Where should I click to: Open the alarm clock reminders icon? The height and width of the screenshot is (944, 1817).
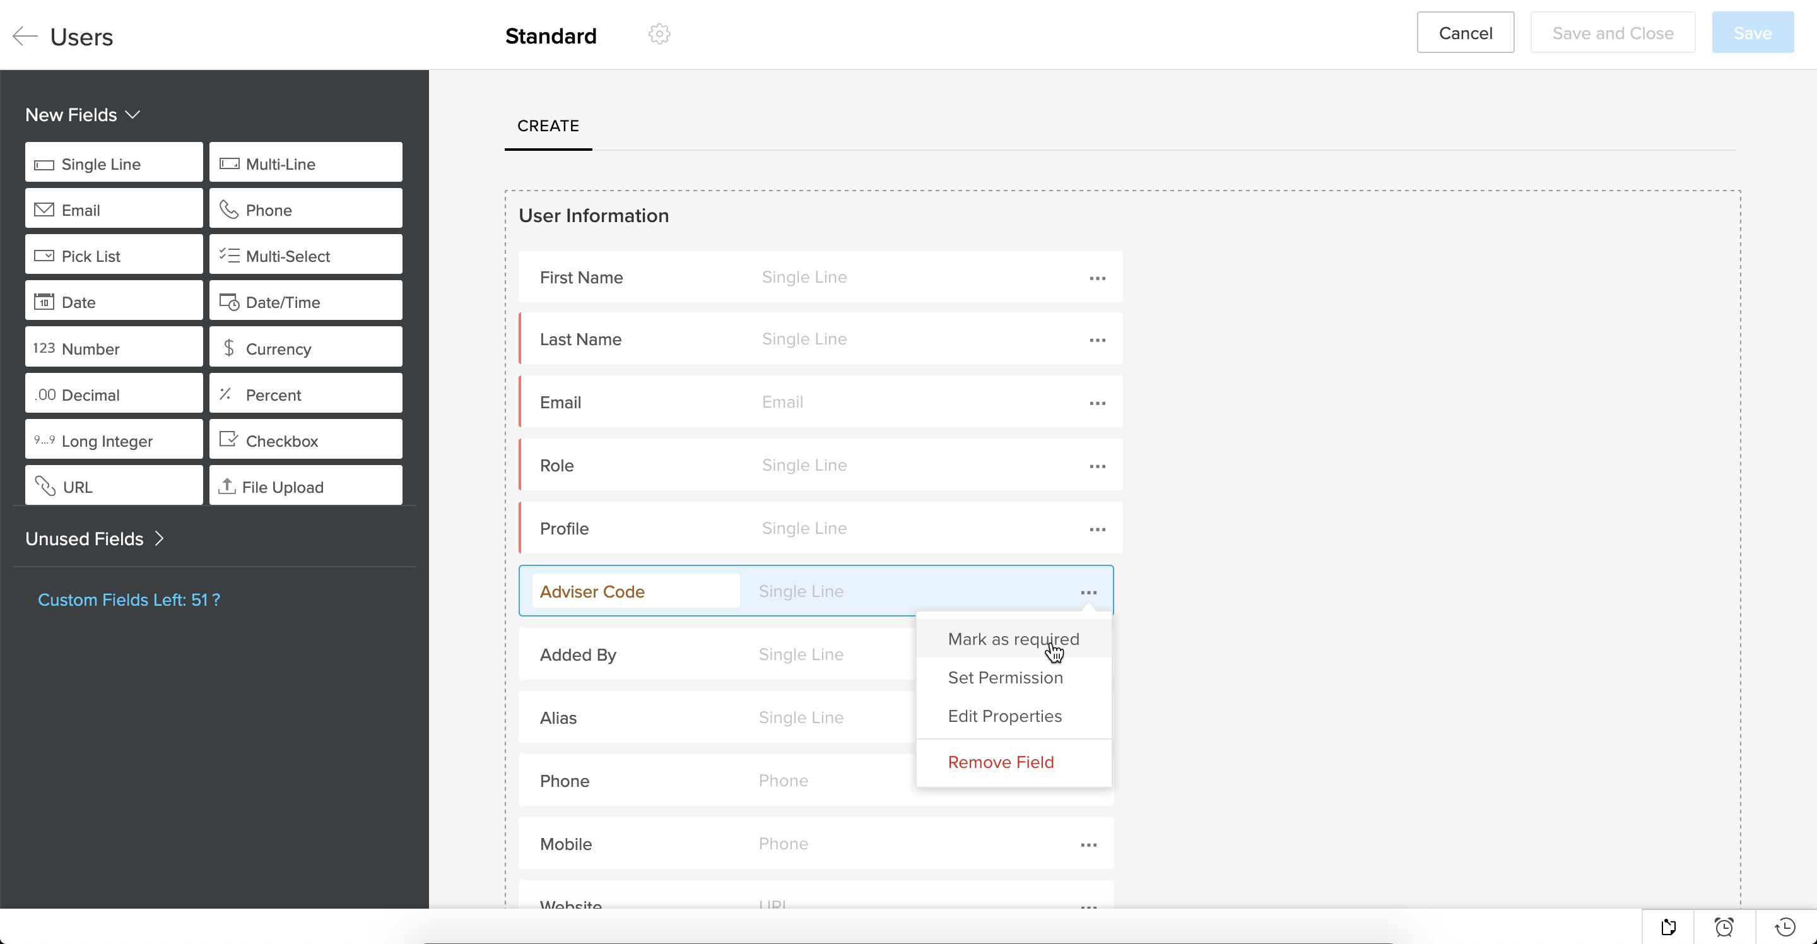click(x=1724, y=926)
